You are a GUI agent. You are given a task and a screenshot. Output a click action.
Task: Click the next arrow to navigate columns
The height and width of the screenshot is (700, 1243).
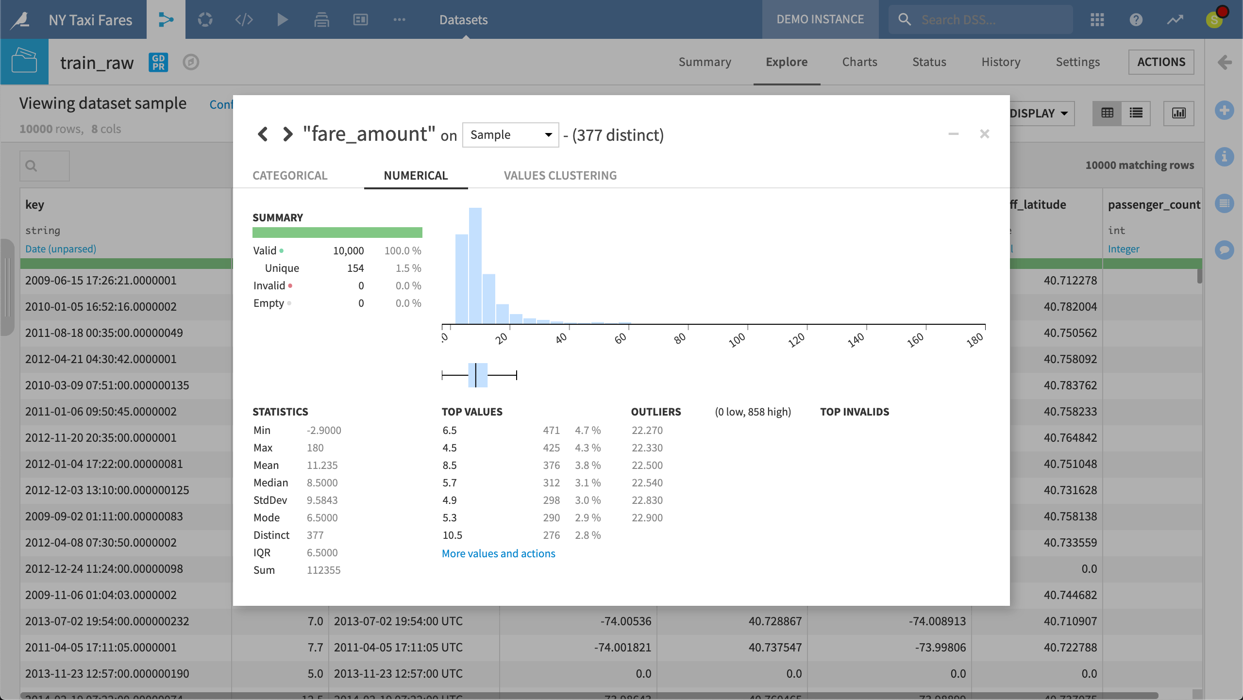click(x=288, y=133)
